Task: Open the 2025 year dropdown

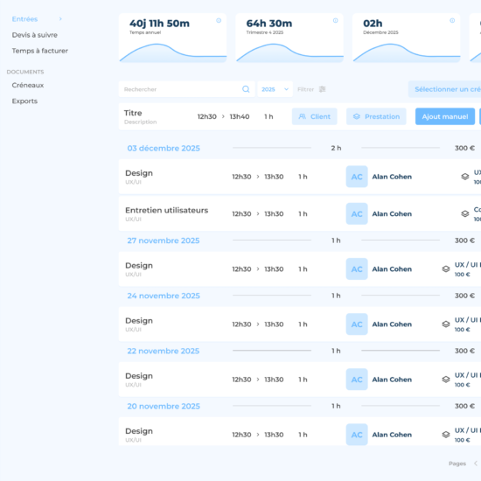Action: (x=275, y=89)
